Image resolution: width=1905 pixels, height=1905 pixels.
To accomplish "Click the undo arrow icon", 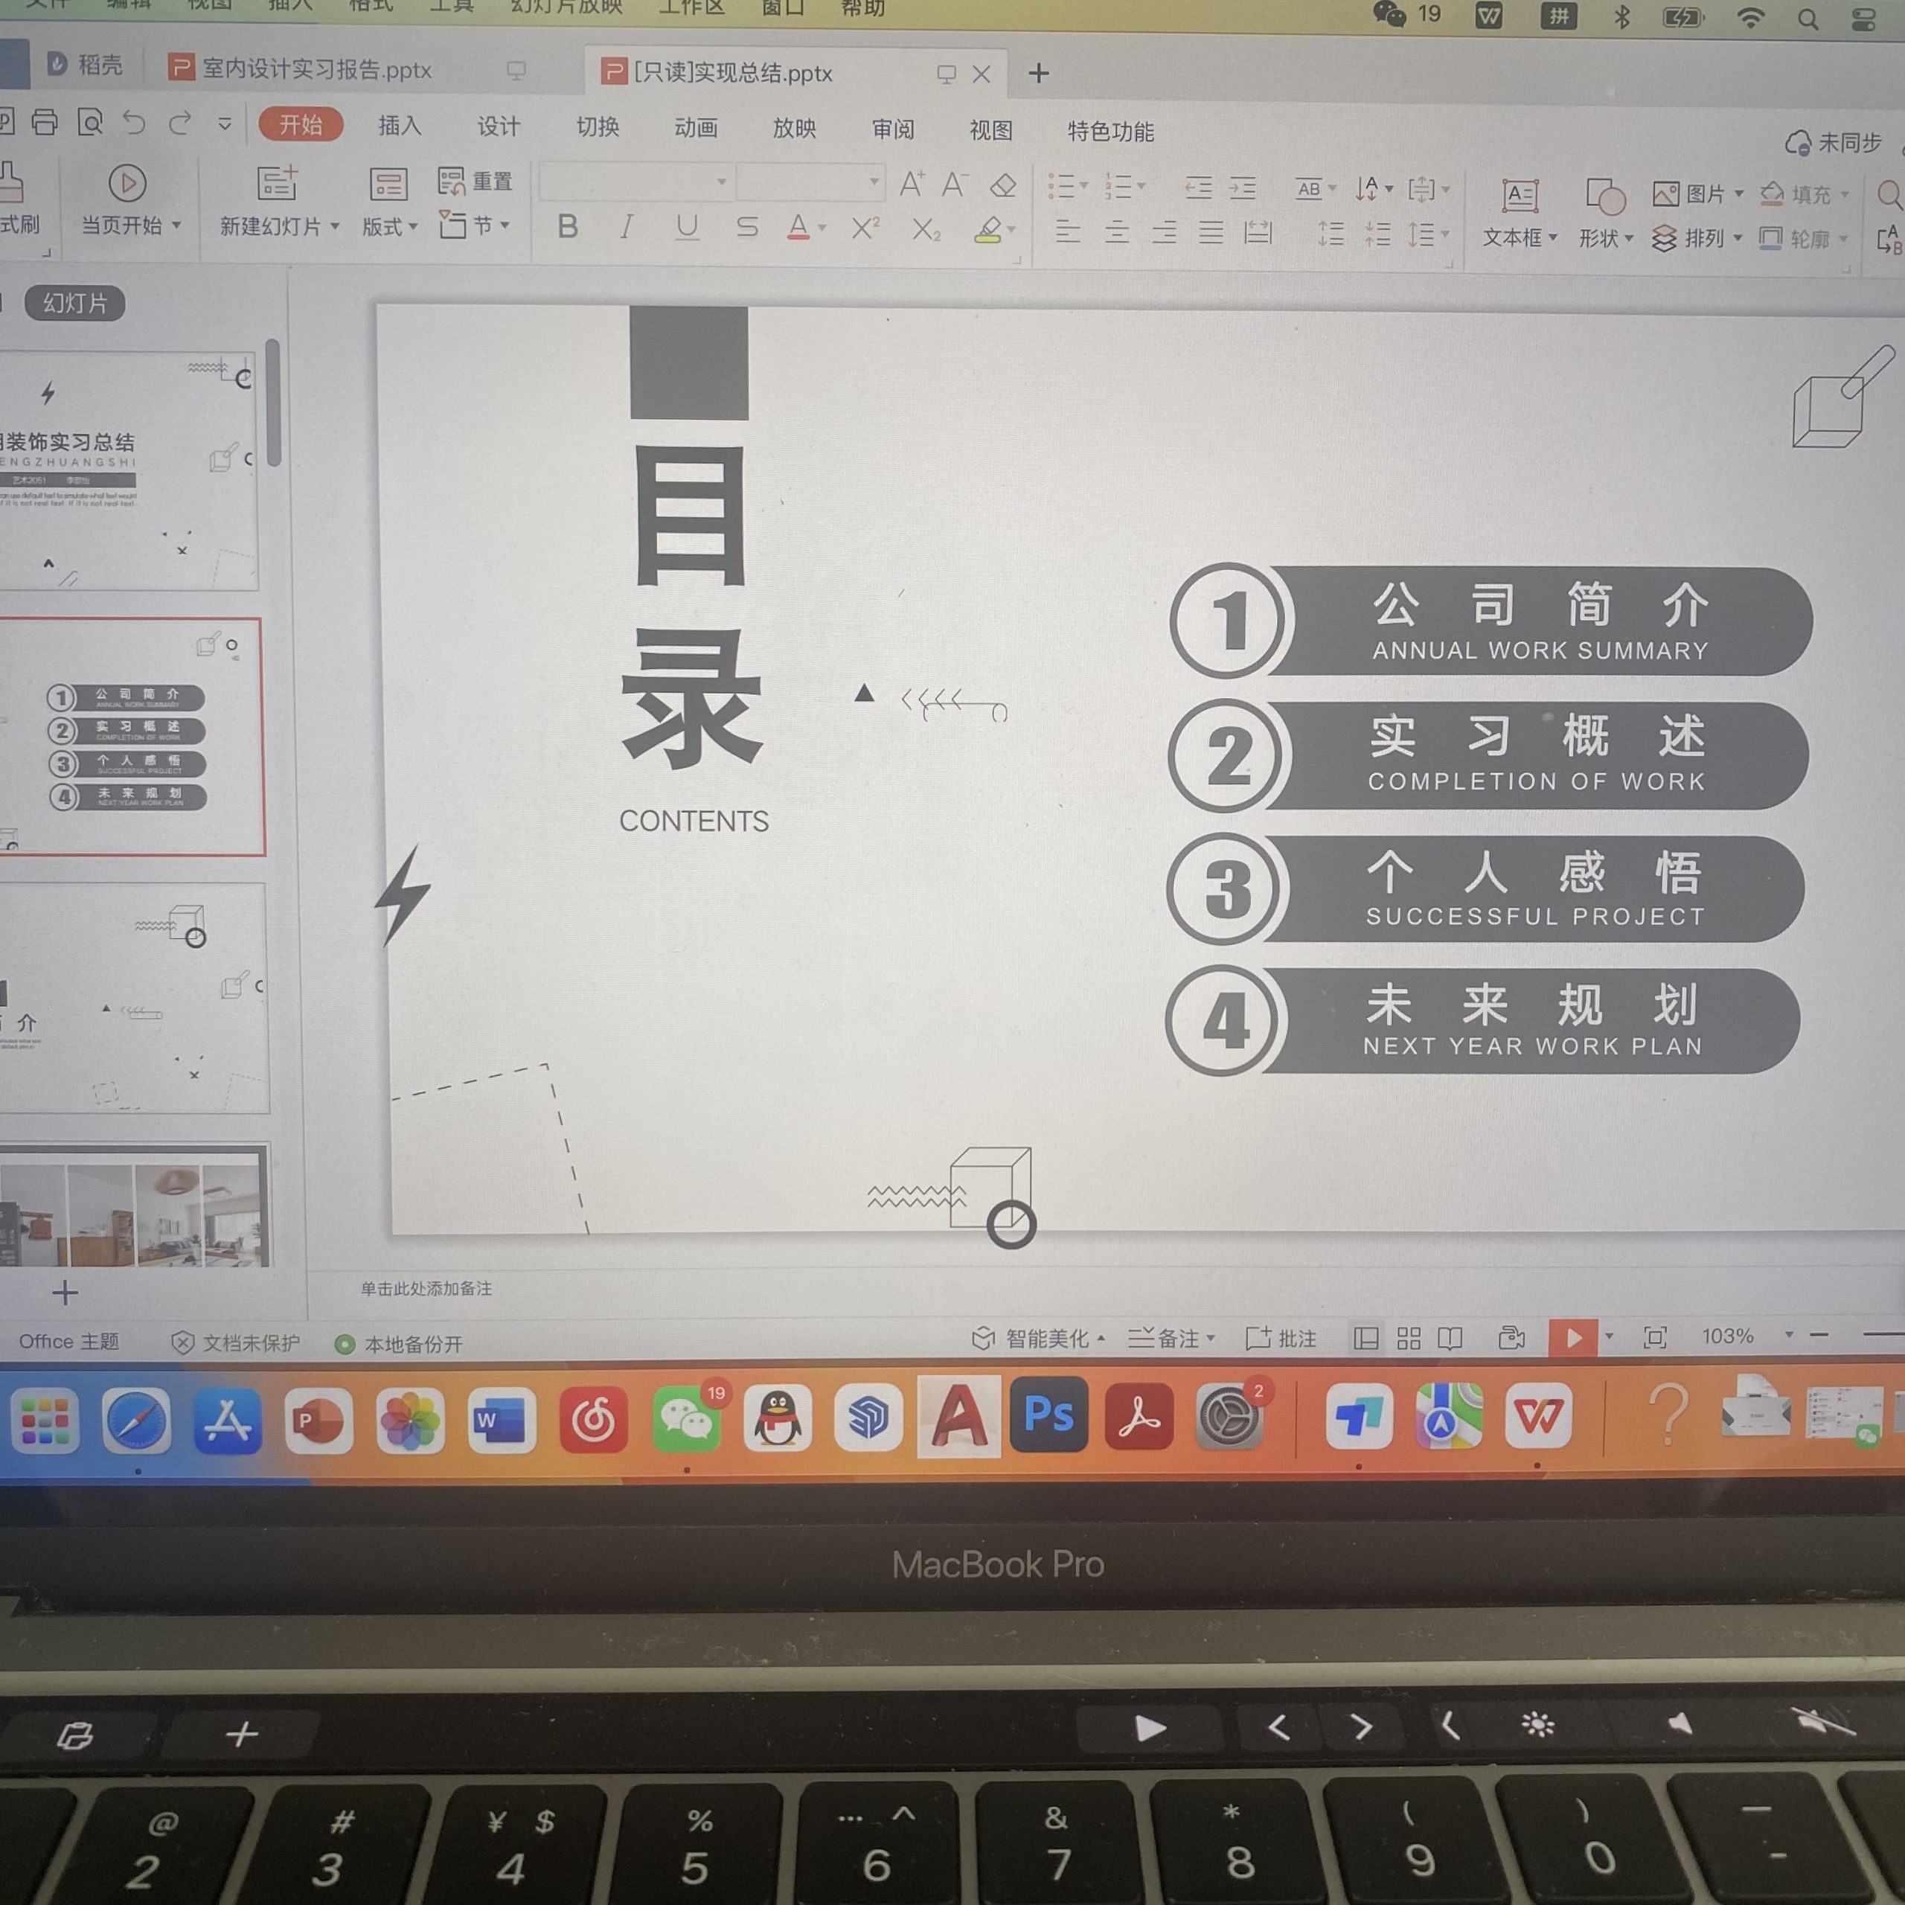I will 134,124.
